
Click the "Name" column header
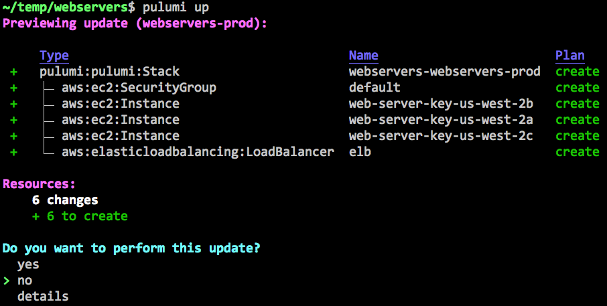(x=364, y=56)
